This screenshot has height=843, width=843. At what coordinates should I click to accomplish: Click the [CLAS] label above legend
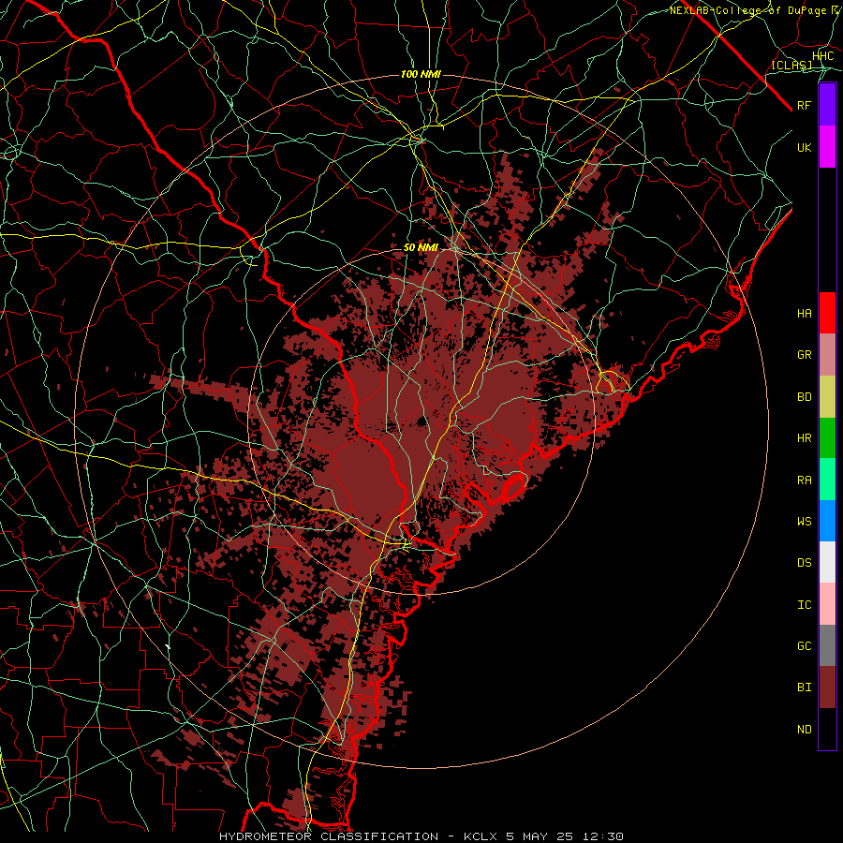point(791,65)
